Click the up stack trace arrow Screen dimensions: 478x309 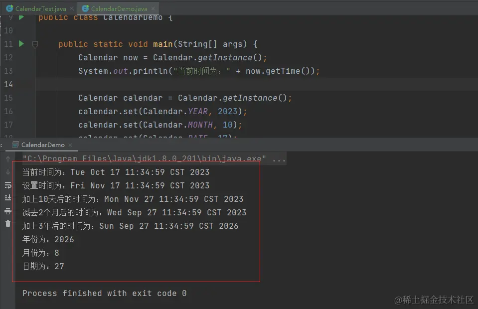(x=8, y=158)
